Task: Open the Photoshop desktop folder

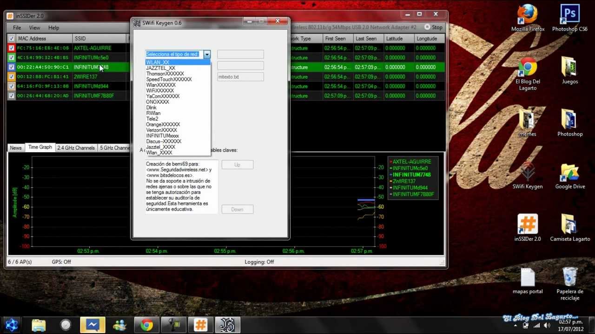Action: [x=569, y=123]
